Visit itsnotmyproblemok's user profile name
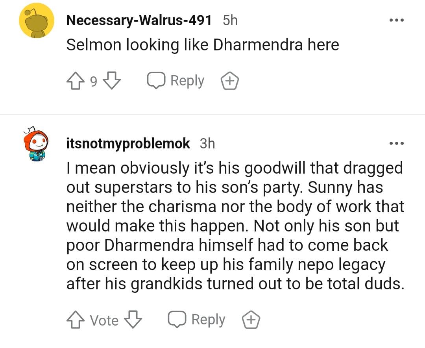The height and width of the screenshot is (348, 425). pyautogui.click(x=128, y=144)
